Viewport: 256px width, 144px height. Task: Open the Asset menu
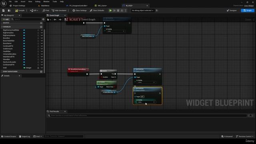tap(23, 2)
